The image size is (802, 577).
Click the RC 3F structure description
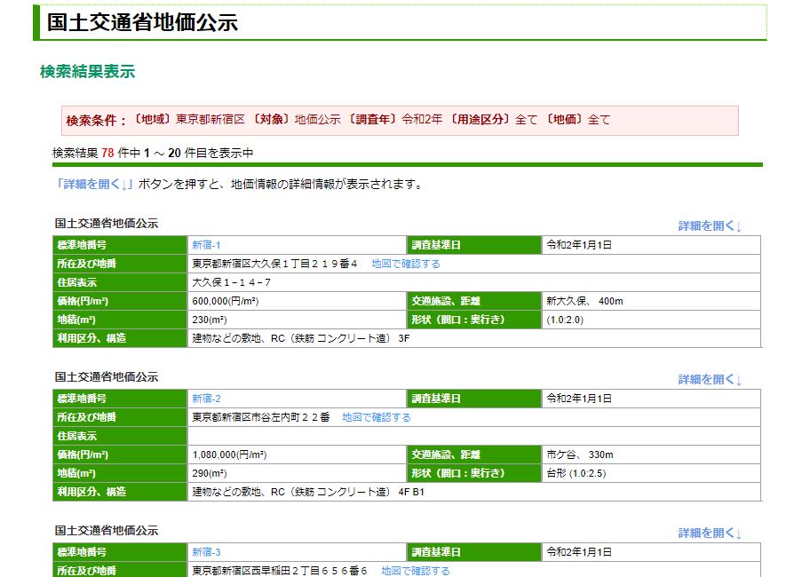tap(301, 338)
